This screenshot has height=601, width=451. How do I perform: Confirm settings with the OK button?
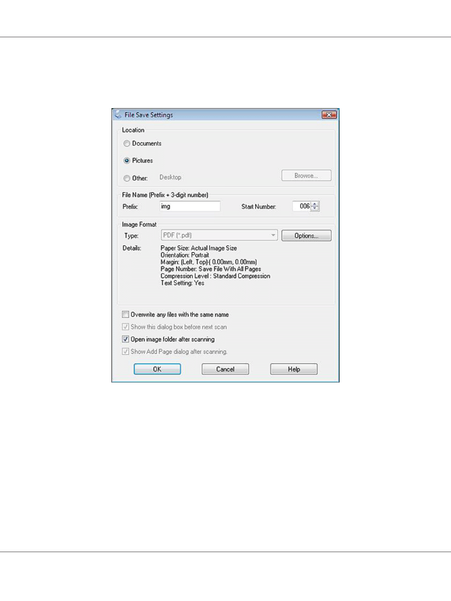157,369
